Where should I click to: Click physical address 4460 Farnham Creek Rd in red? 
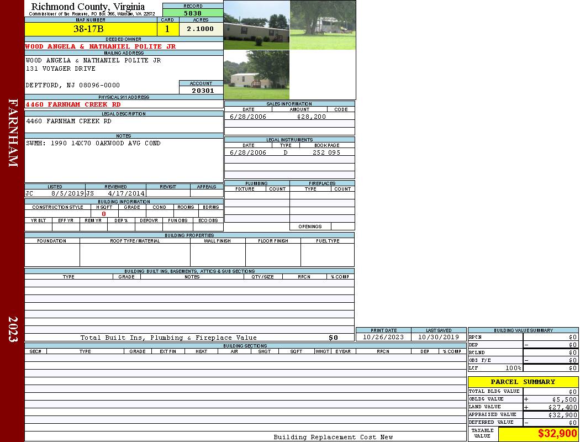pyautogui.click(x=73, y=104)
